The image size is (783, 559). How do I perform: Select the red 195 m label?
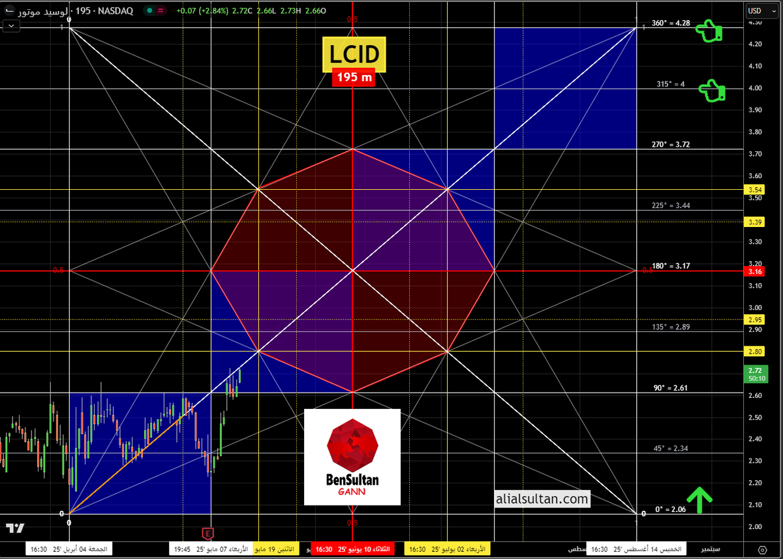click(355, 78)
